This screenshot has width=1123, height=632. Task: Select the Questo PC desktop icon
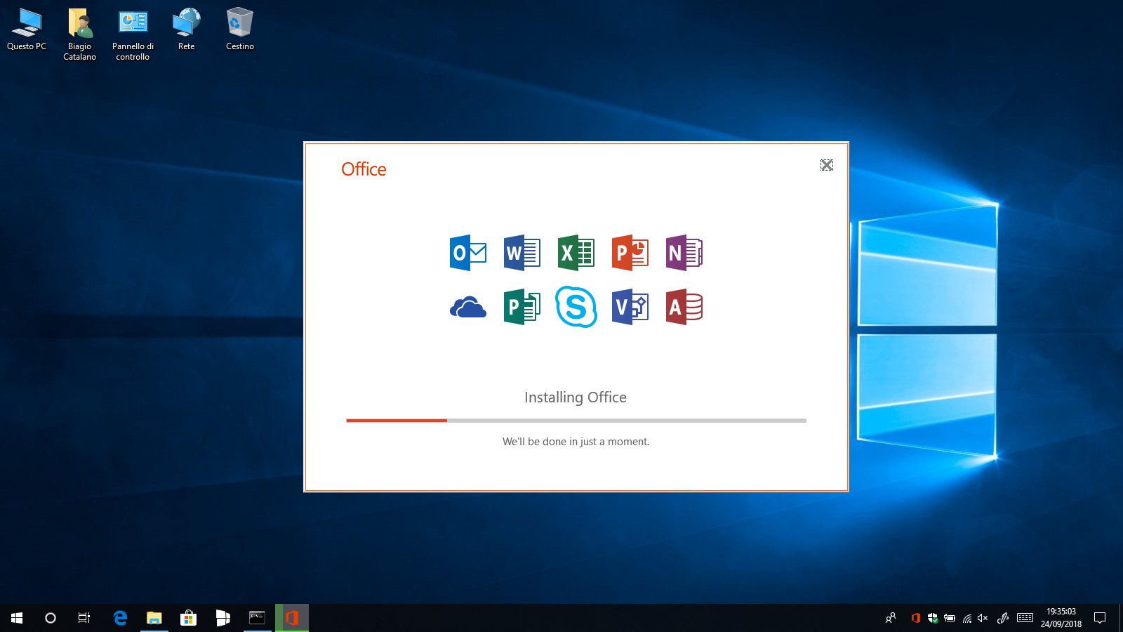pyautogui.click(x=27, y=29)
